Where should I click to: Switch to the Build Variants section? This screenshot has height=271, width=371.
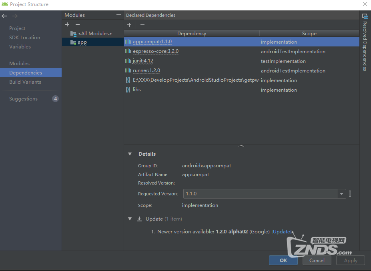(25, 82)
